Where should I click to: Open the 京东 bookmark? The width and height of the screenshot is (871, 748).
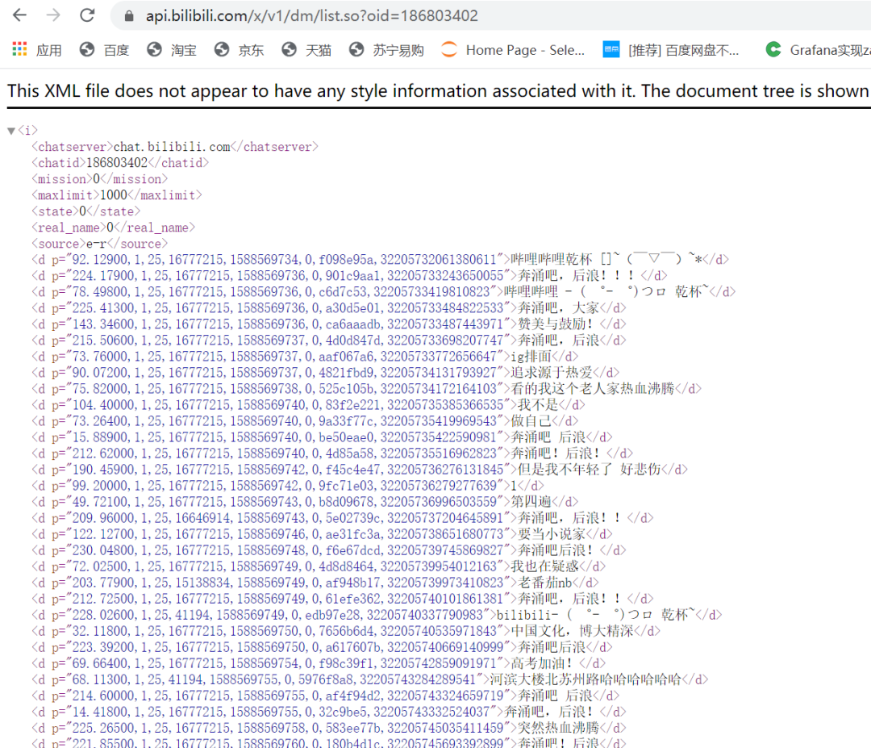(239, 50)
